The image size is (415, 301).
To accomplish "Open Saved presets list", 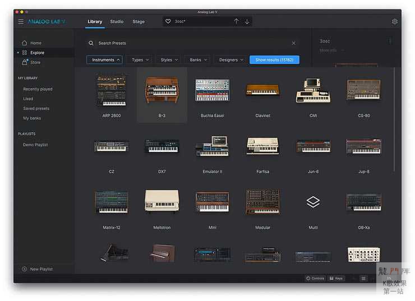I will (36, 108).
